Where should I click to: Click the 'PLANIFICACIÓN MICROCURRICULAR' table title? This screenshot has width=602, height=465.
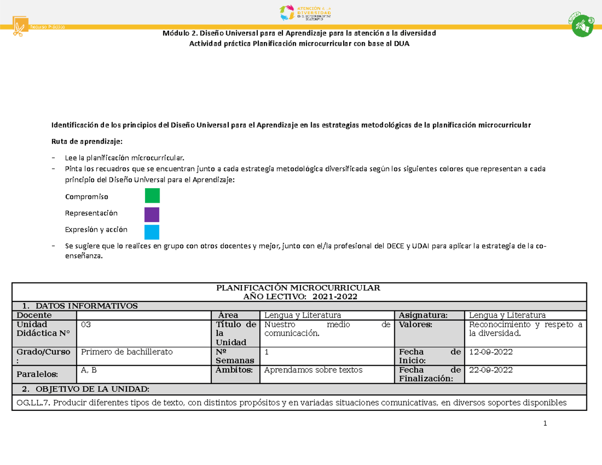tap(298, 288)
